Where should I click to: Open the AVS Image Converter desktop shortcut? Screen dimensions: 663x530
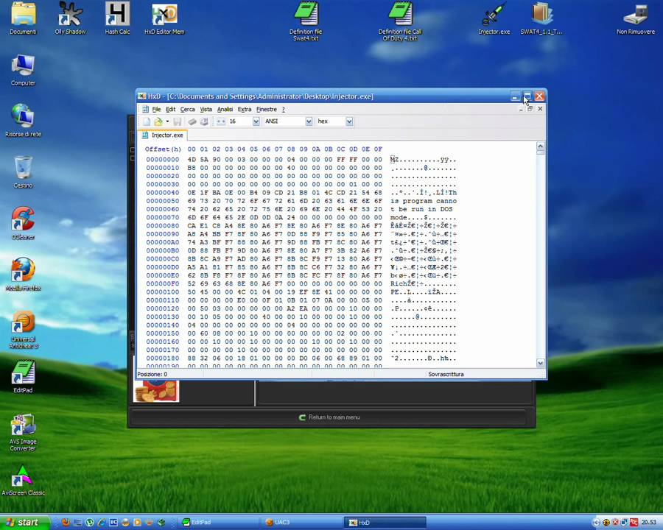(23, 432)
